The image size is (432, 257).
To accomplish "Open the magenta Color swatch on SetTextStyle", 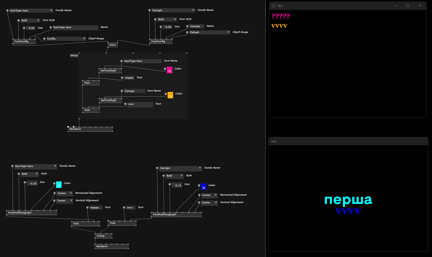I will coord(169,70).
